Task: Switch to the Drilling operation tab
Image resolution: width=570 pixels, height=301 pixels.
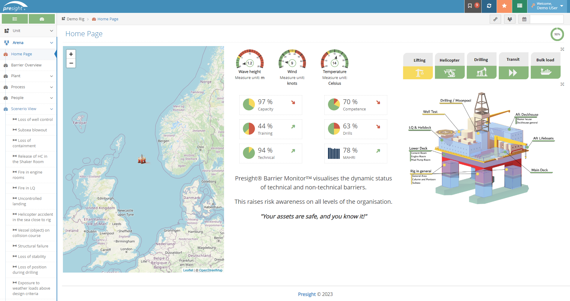Action: coord(481,66)
